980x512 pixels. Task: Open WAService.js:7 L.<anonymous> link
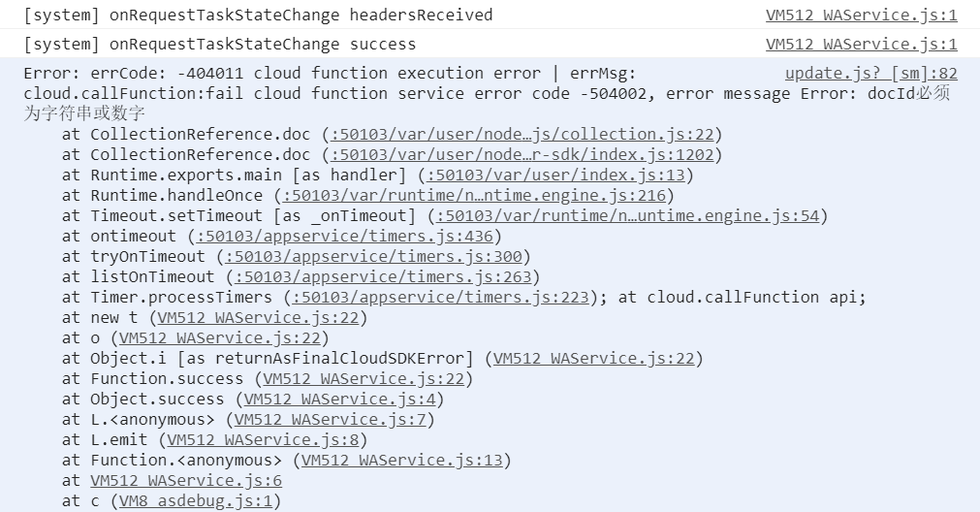(330, 420)
